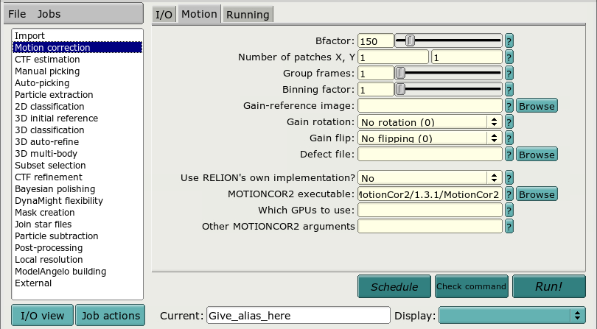This screenshot has height=329, width=597.
Task: Select Auto-picking job type
Action: [77, 83]
